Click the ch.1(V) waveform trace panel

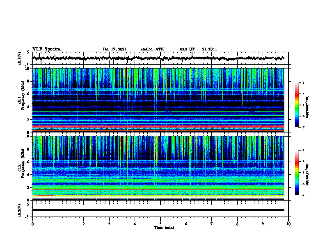coord(160,58)
